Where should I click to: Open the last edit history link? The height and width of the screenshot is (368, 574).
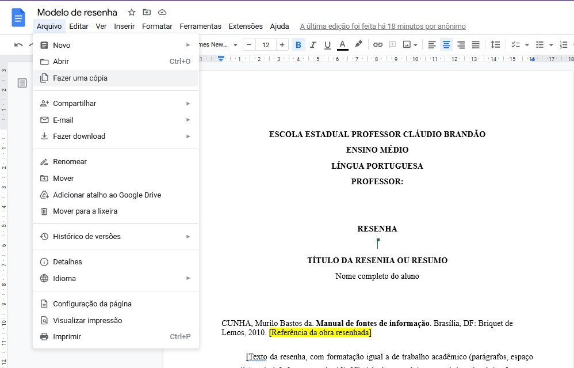coord(382,26)
